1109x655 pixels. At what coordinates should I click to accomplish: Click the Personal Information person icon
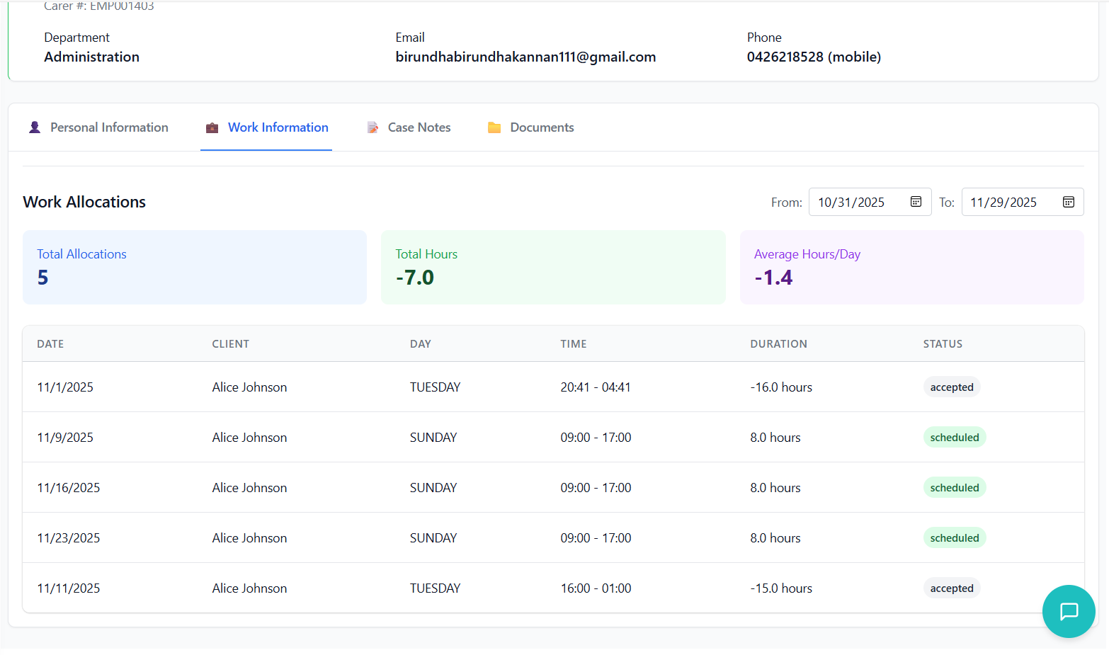[35, 127]
